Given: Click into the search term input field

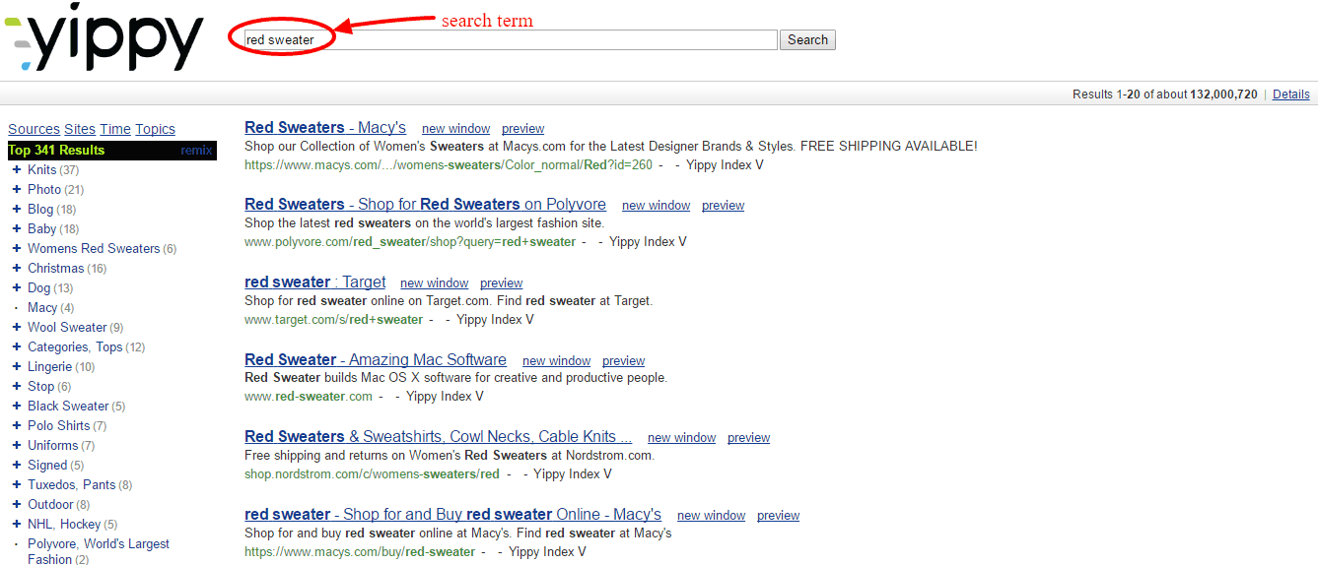Looking at the screenshot, I should (x=511, y=40).
